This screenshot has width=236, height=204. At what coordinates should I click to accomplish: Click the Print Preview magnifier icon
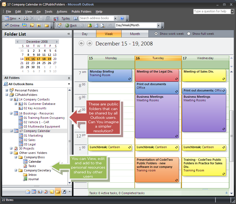[x=102, y=25]
